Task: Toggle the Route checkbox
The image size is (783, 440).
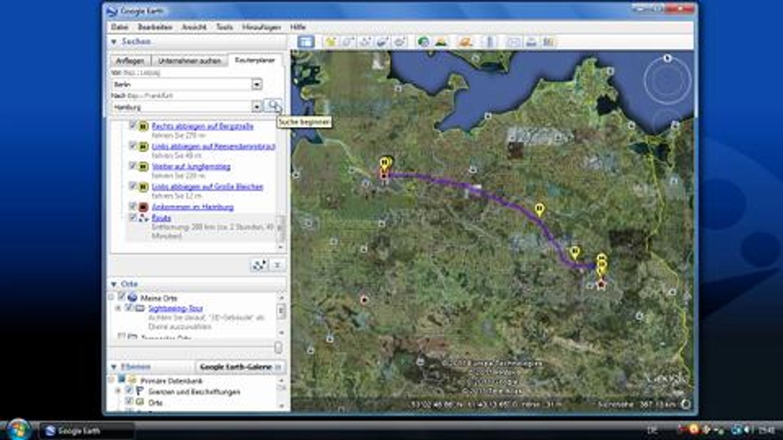Action: (133, 218)
